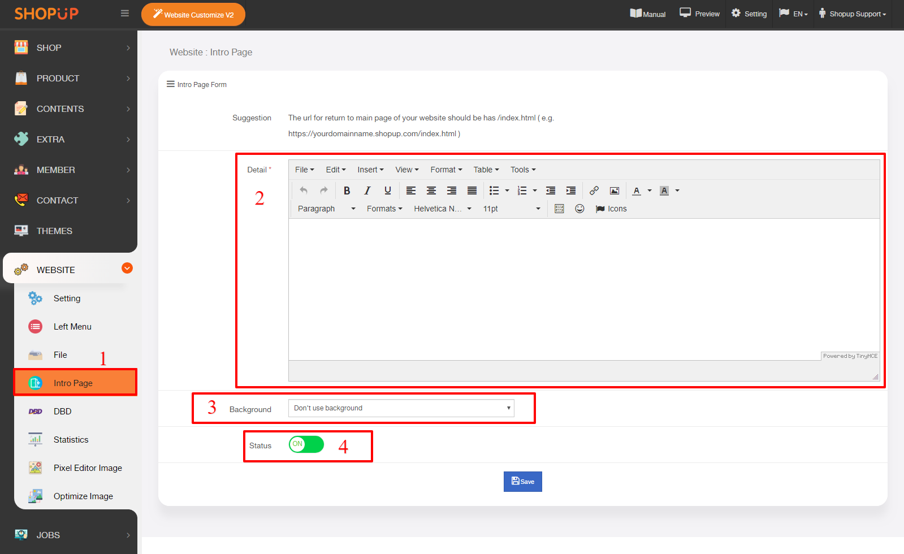
Task: Open the Tools menu in editor
Action: (x=523, y=170)
